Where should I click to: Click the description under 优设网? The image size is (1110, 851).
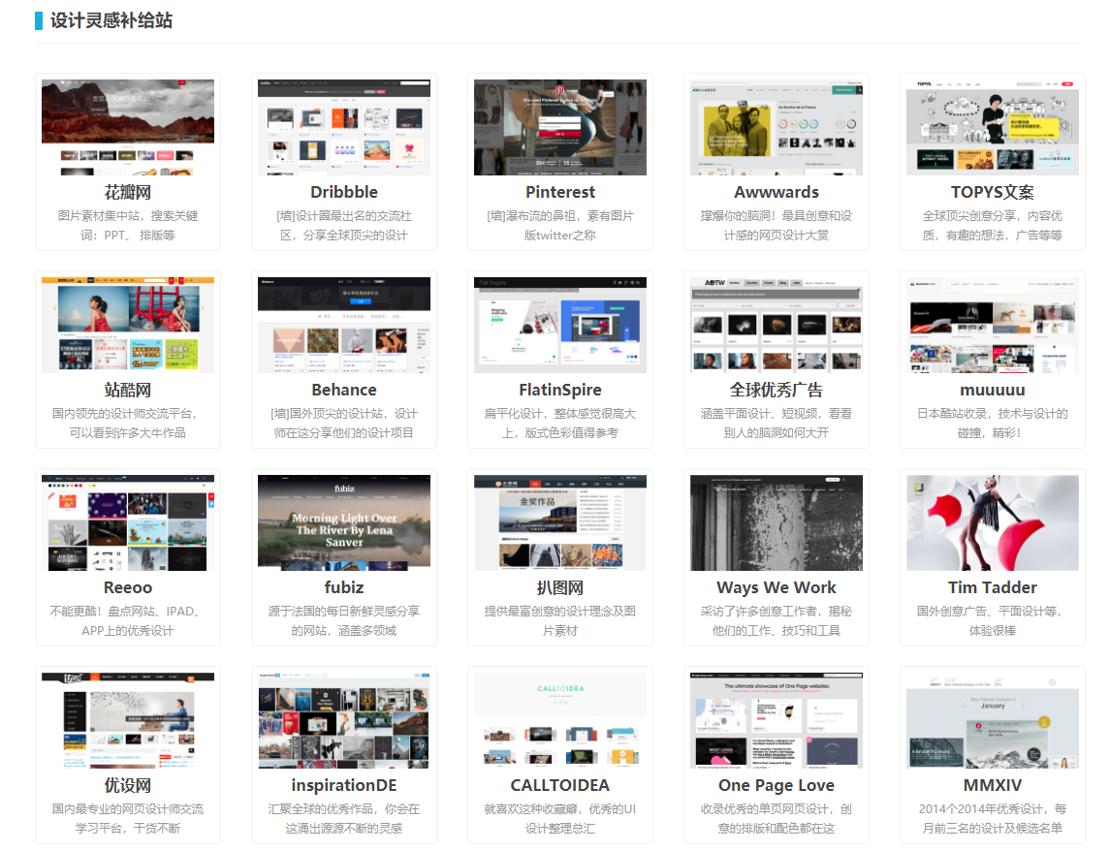(128, 818)
